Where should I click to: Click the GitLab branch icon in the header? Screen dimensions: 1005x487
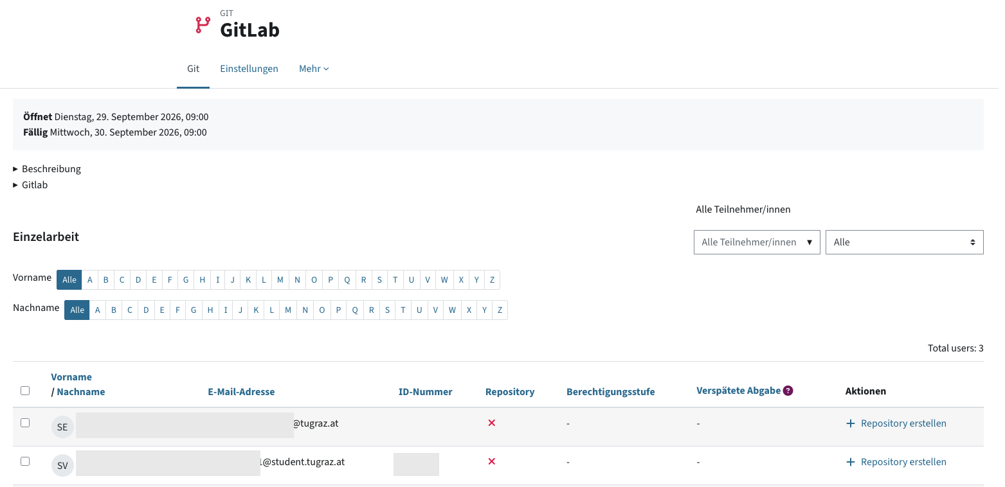pos(203,25)
